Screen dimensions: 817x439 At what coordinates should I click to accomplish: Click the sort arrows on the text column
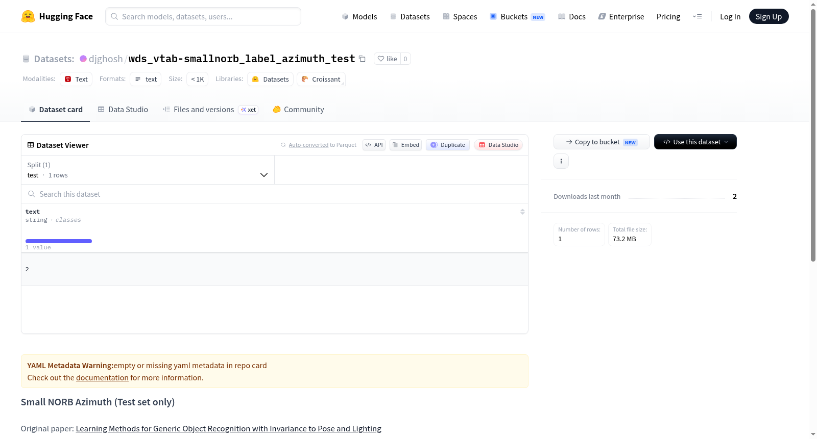[x=522, y=212]
